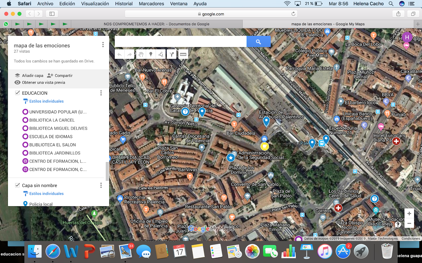422x263 pixels.
Task: Click Safari back navigation arrow
Action: pos(30,14)
